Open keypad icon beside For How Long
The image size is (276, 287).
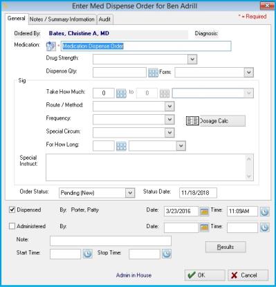(121, 146)
